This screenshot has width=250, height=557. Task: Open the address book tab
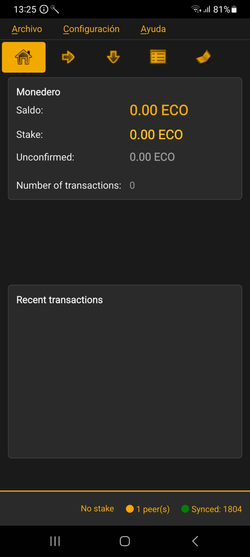tap(203, 57)
